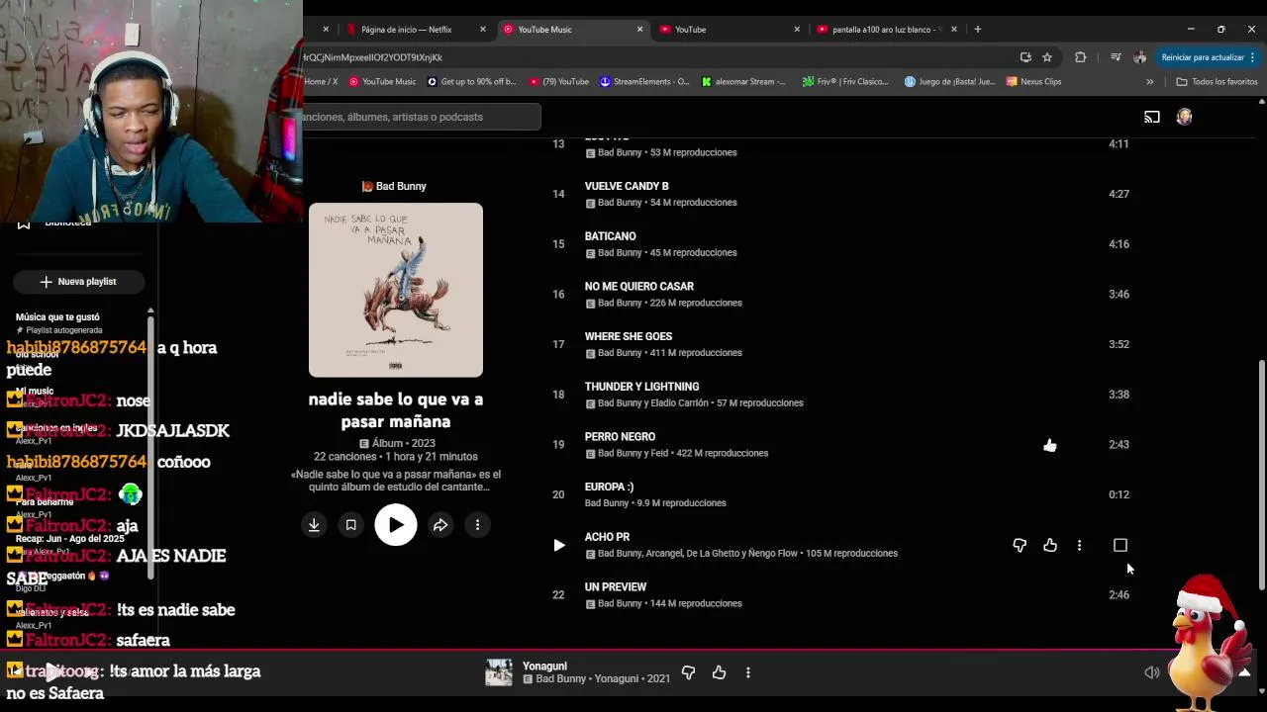Select track NO ME QUIERO CASAR

[x=639, y=287]
